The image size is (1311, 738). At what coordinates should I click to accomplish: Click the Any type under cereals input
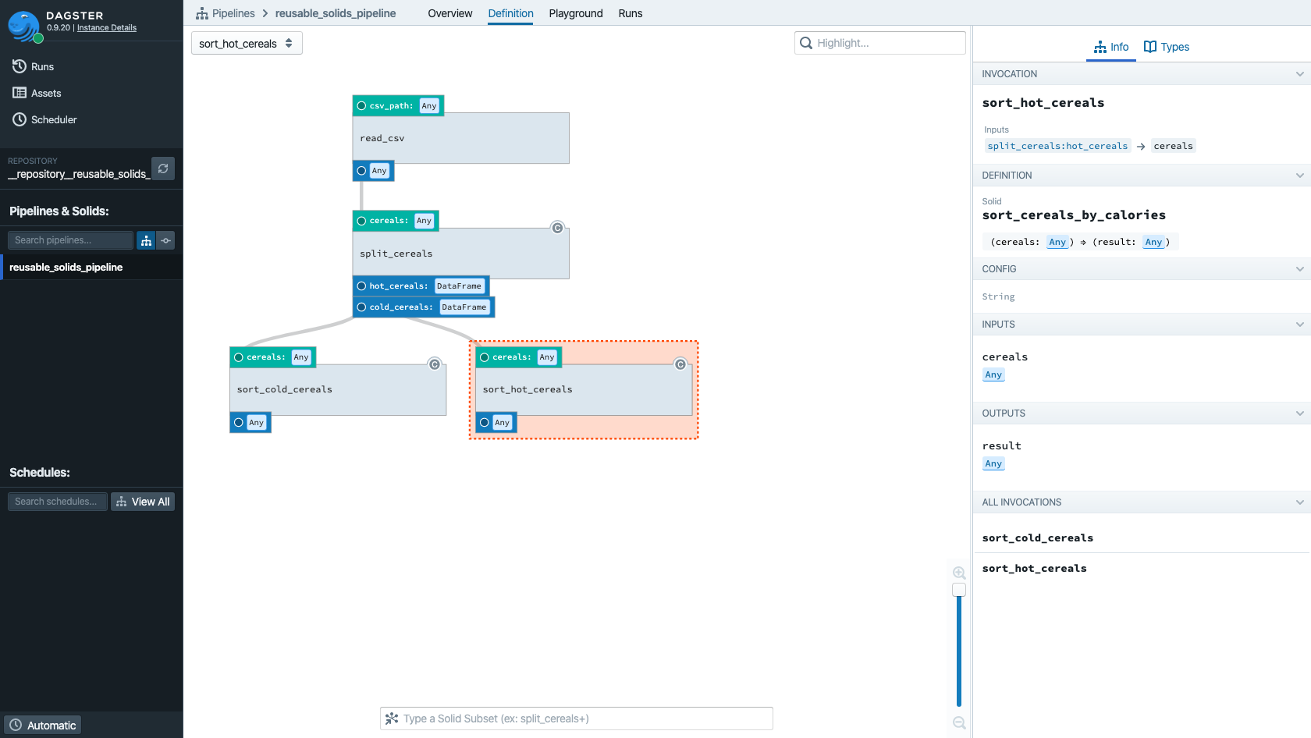[993, 375]
